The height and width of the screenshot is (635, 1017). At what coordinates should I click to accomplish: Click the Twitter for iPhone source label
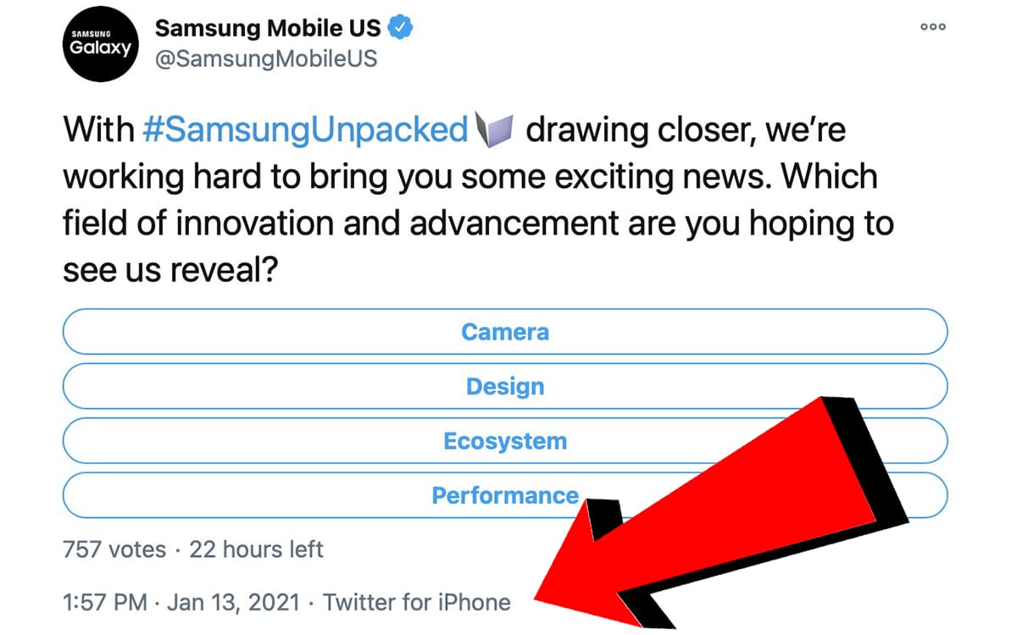coord(417,603)
